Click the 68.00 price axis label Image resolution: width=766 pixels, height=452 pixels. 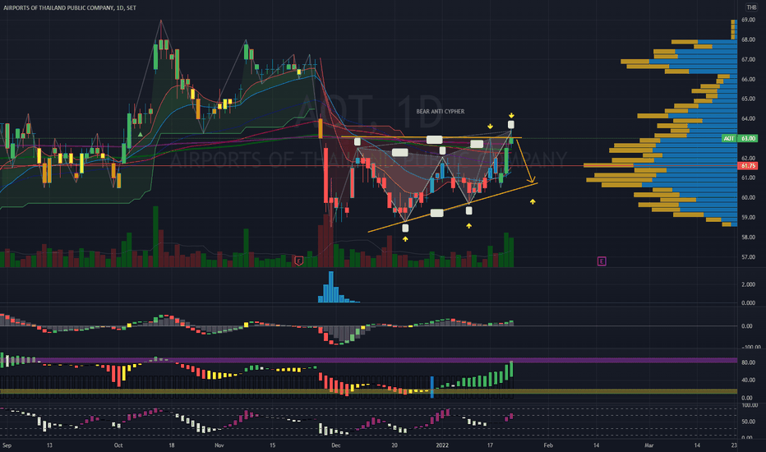[749, 39]
